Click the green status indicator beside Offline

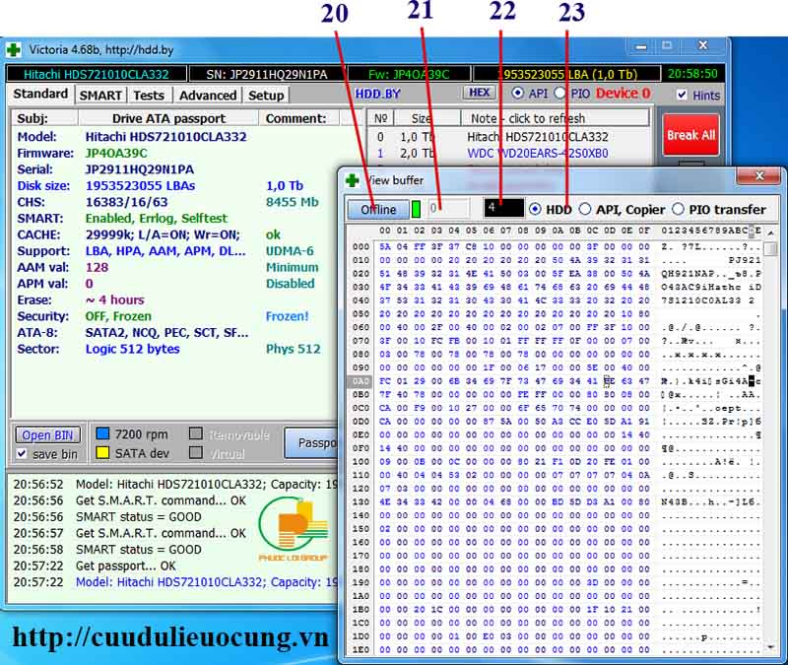[415, 209]
